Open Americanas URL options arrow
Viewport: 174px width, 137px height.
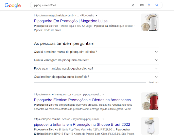click(103, 95)
